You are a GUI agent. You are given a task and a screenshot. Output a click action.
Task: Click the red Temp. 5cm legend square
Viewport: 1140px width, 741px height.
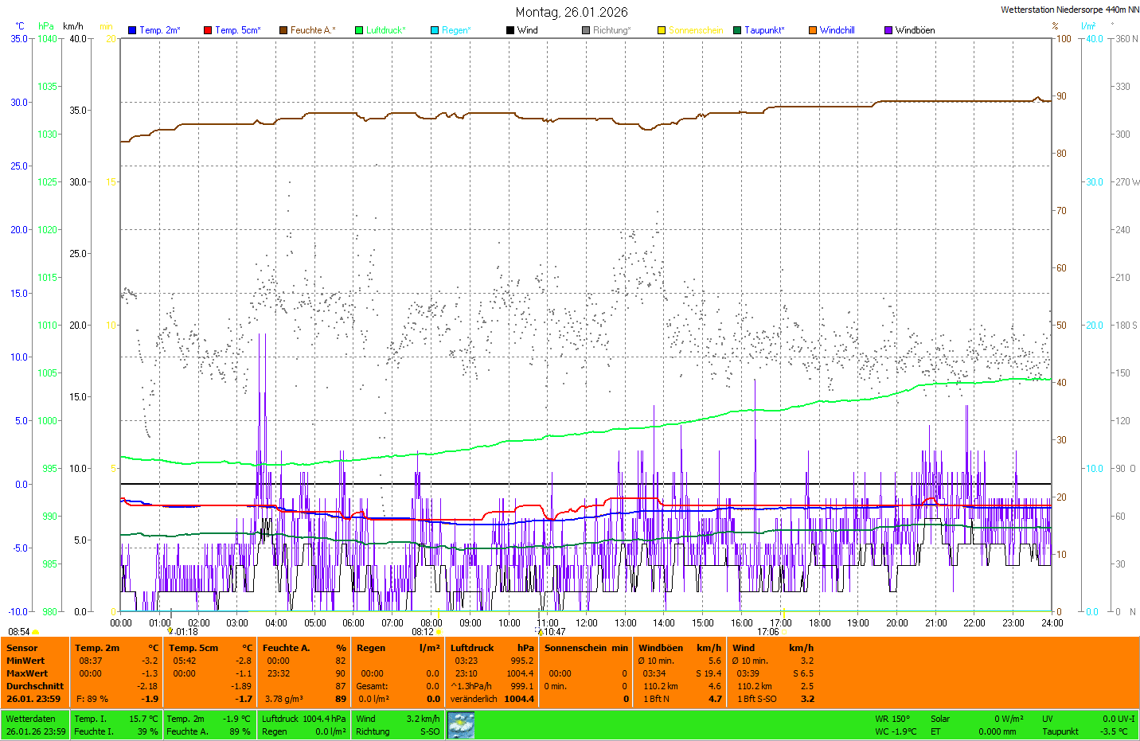[208, 30]
